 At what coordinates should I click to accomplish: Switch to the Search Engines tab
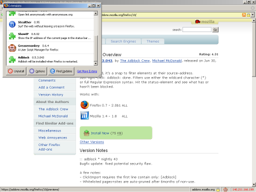[123, 41]
